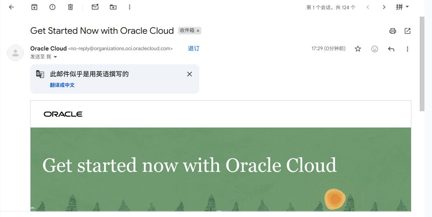Open more options in top toolbar
432x217 pixels.
coord(129,7)
